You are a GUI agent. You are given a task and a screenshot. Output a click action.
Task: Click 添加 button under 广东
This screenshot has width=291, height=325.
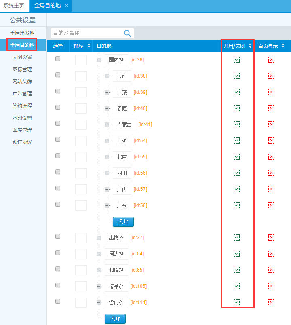coord(123,222)
